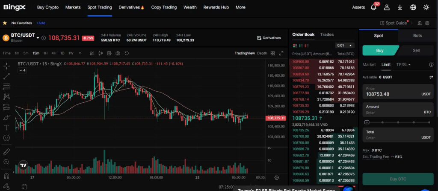The image size is (438, 191).
Task: Open the emoji icons tool
Action: click(7, 138)
